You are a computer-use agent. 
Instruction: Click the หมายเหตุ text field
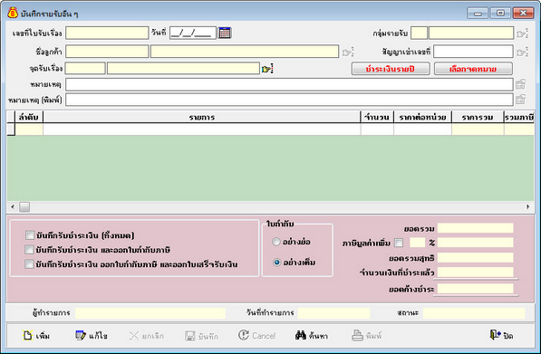click(289, 84)
